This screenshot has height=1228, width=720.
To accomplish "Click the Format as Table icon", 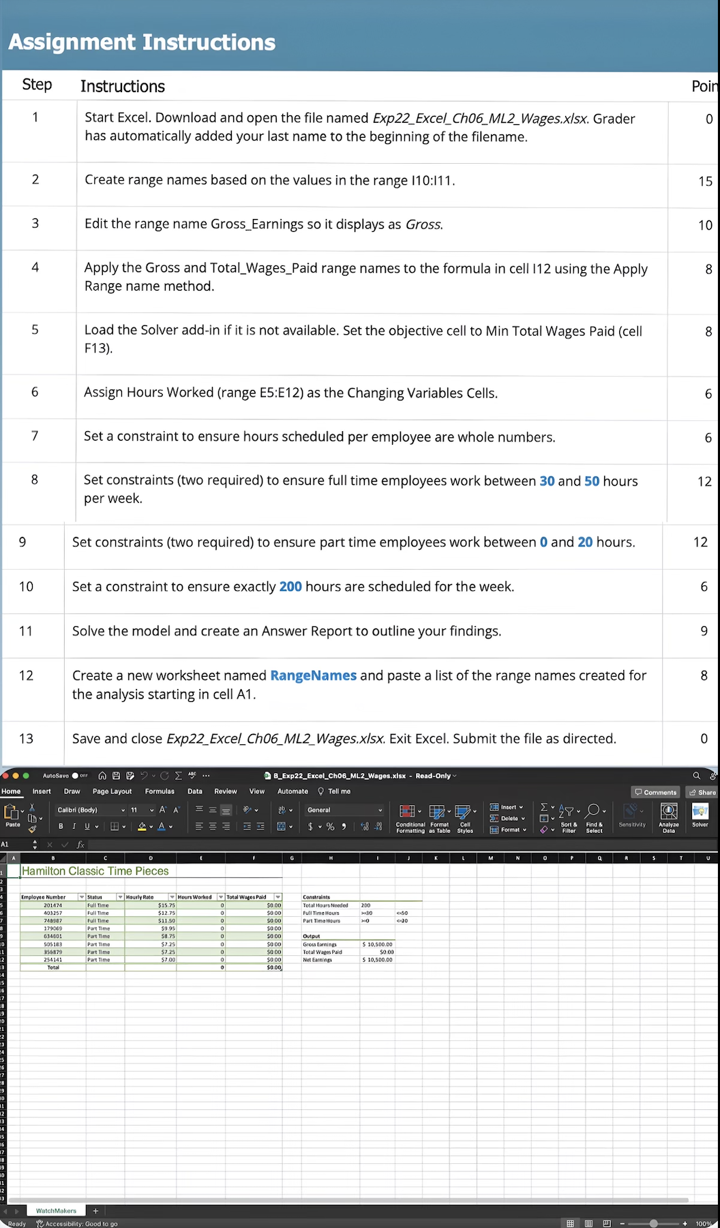I will pyautogui.click(x=439, y=818).
